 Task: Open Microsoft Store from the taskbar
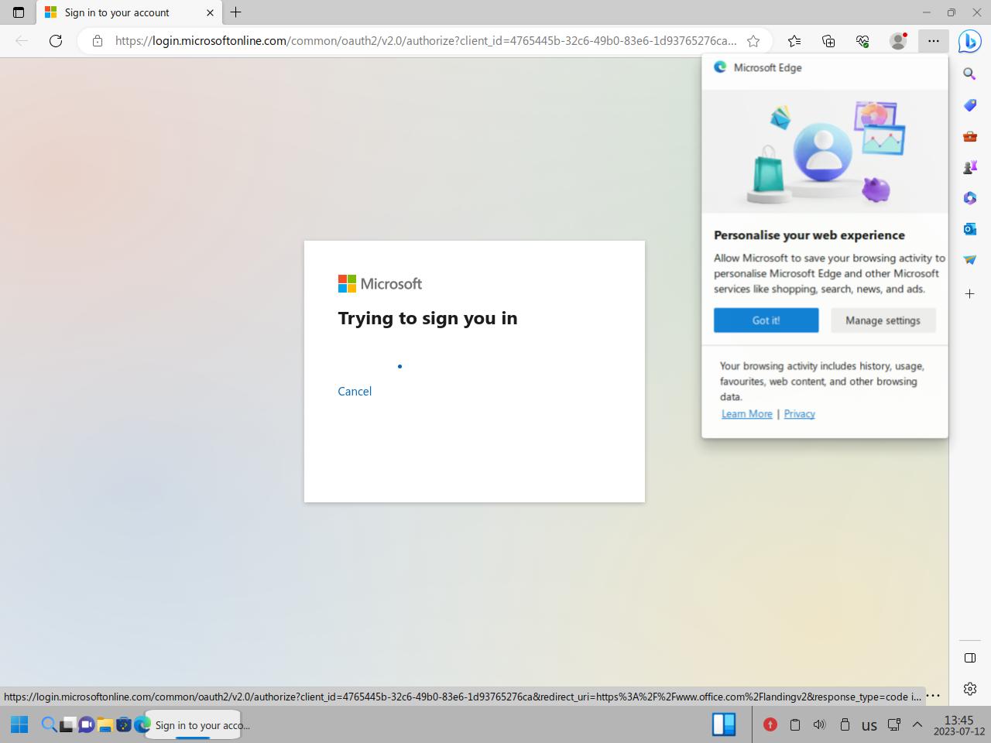123,725
